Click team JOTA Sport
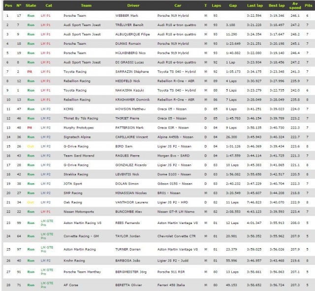The width and height of the screenshot is (315, 291). click(73, 184)
